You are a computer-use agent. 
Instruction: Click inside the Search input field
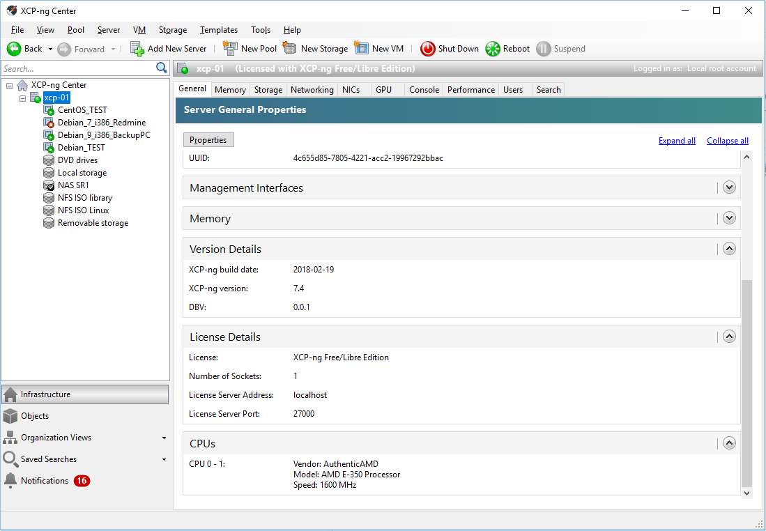point(78,68)
